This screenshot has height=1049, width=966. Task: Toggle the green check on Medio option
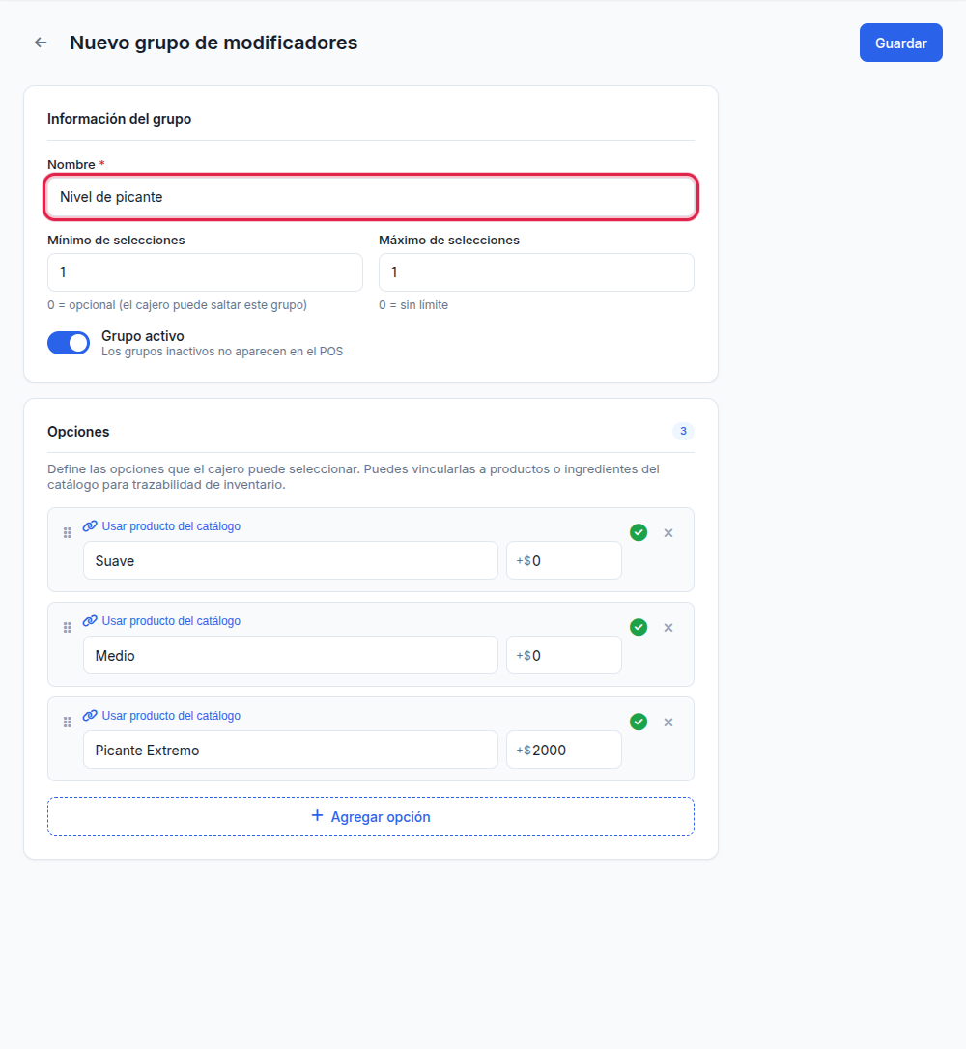[x=639, y=627]
